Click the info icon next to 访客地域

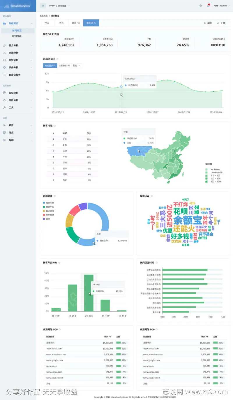point(55,126)
